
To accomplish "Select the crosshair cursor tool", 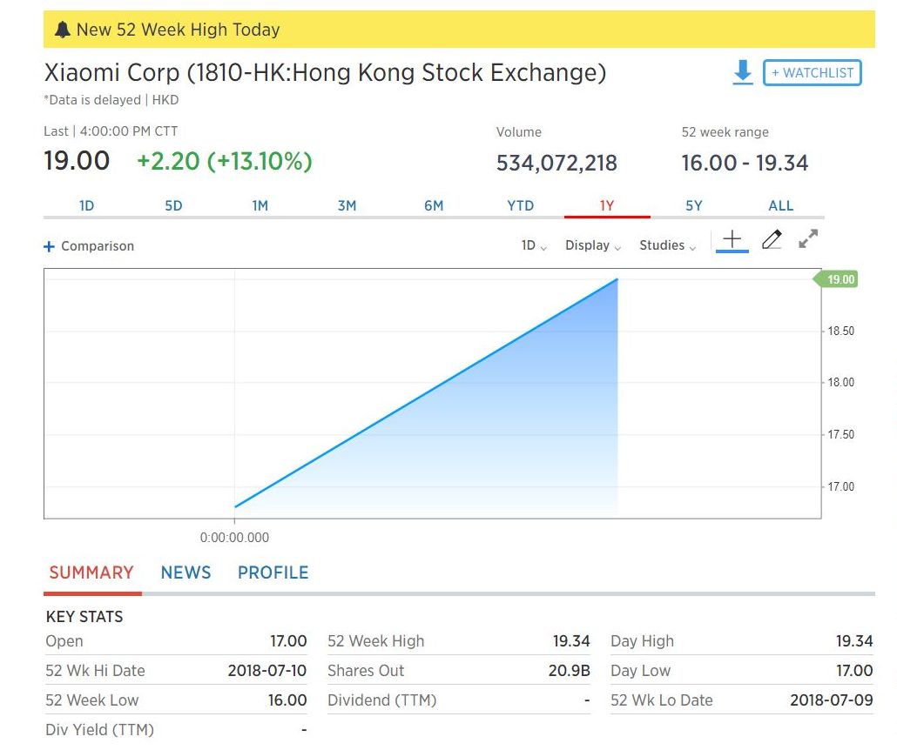I will pos(732,239).
